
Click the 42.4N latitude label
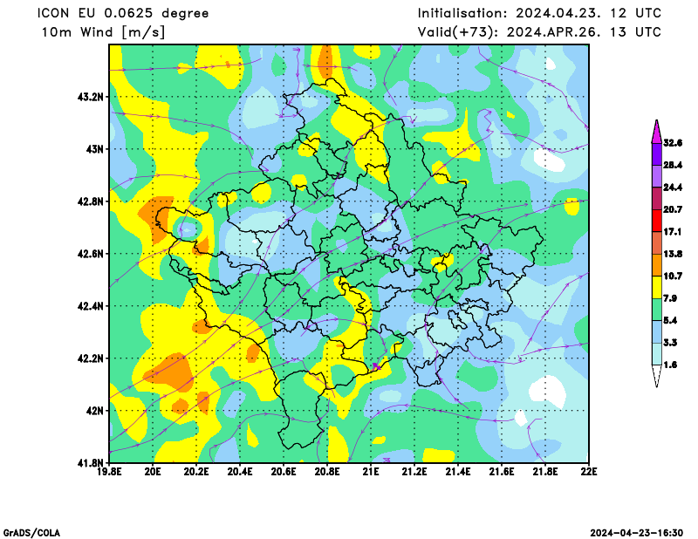coord(91,306)
